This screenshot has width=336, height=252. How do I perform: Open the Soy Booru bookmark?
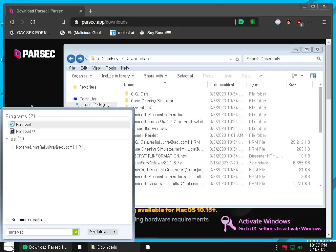156,33
